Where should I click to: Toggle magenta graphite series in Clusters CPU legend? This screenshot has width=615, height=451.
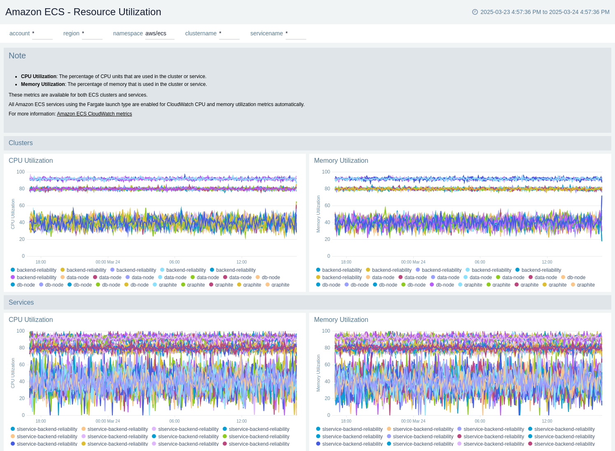click(x=221, y=285)
